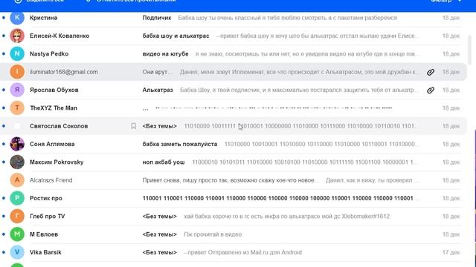
Task: Click sender name 'Ростик про'
Action: pyautogui.click(x=46, y=198)
